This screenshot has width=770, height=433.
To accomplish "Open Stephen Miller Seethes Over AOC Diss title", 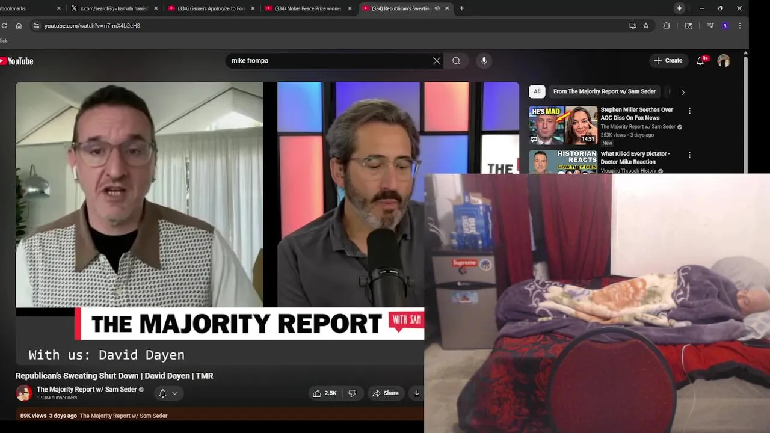I will 637,114.
